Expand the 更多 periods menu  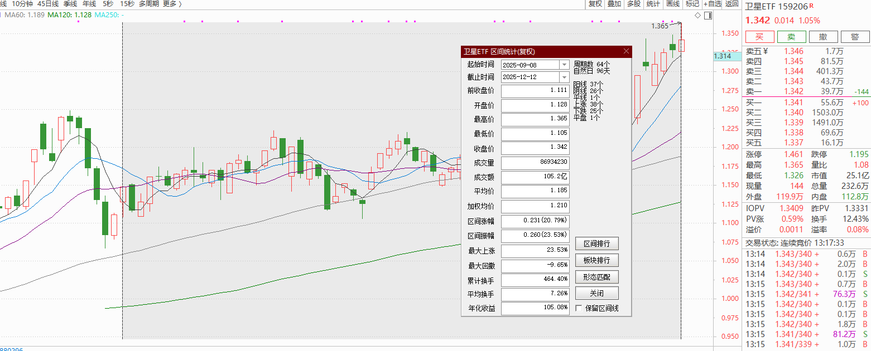(172, 4)
